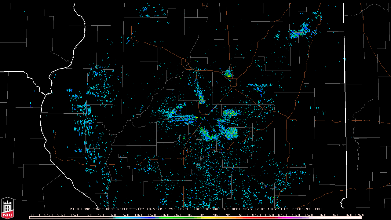Click the (0.25KM / 256 LEVEL) text
Viewport: 391px width, 220px height.
(x=169, y=209)
